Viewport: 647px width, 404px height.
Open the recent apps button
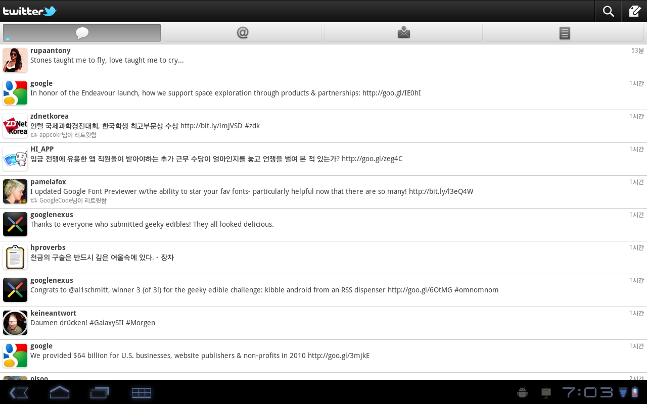pos(100,392)
